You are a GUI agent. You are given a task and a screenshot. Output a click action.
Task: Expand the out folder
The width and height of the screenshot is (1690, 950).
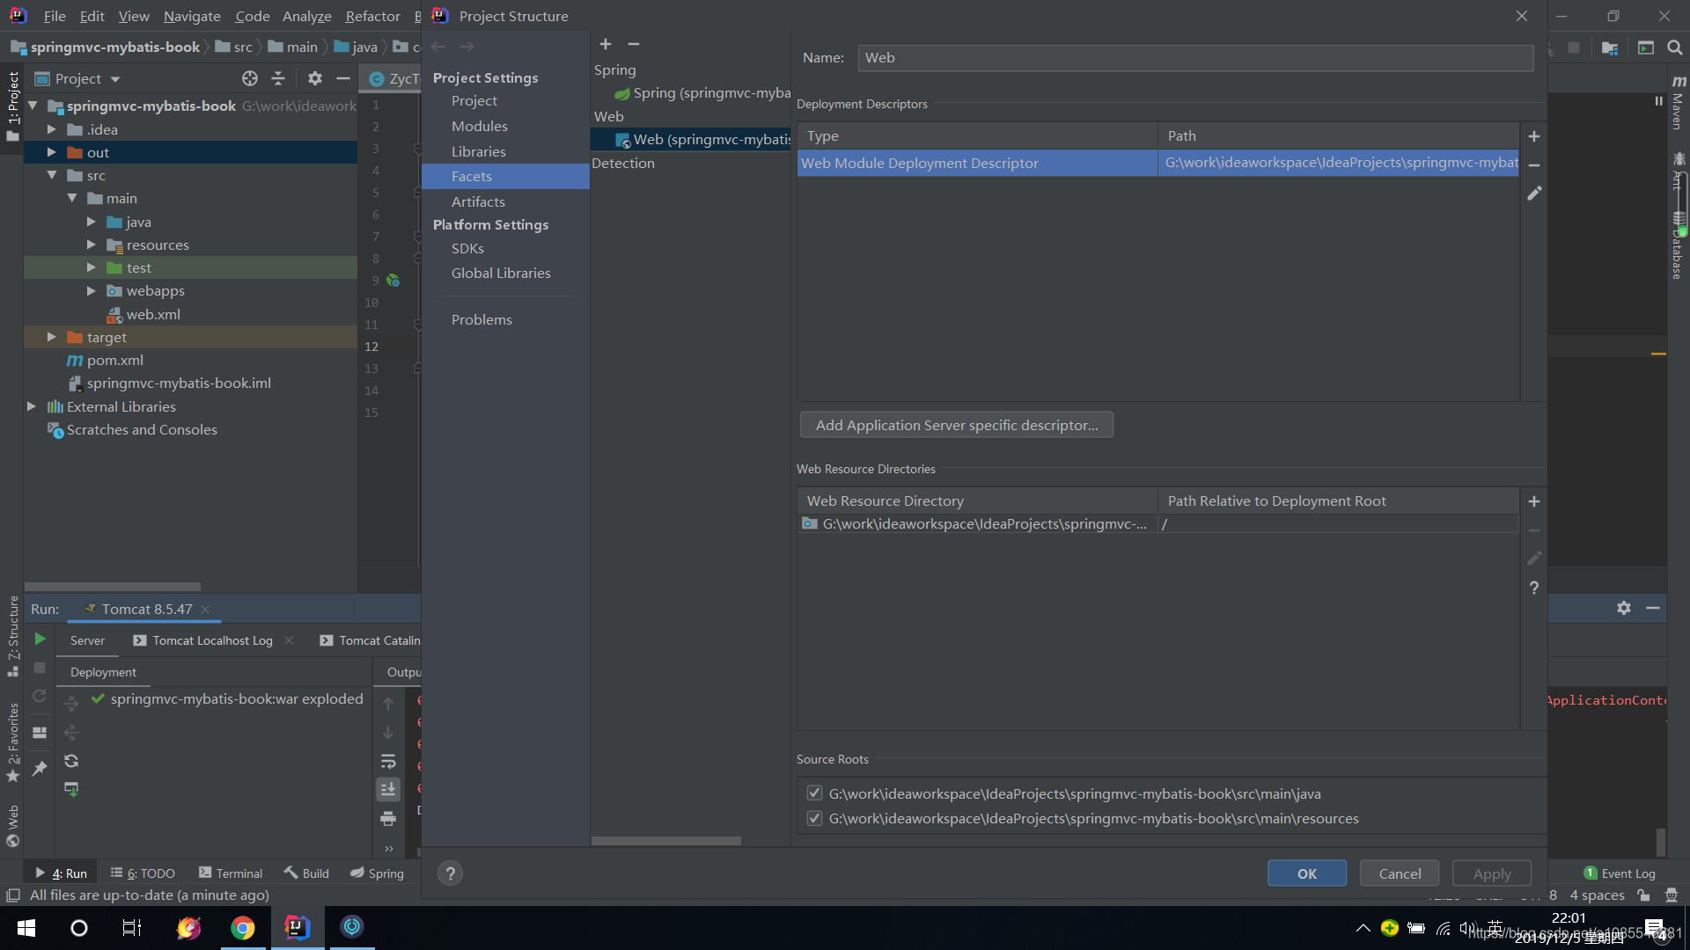52,152
